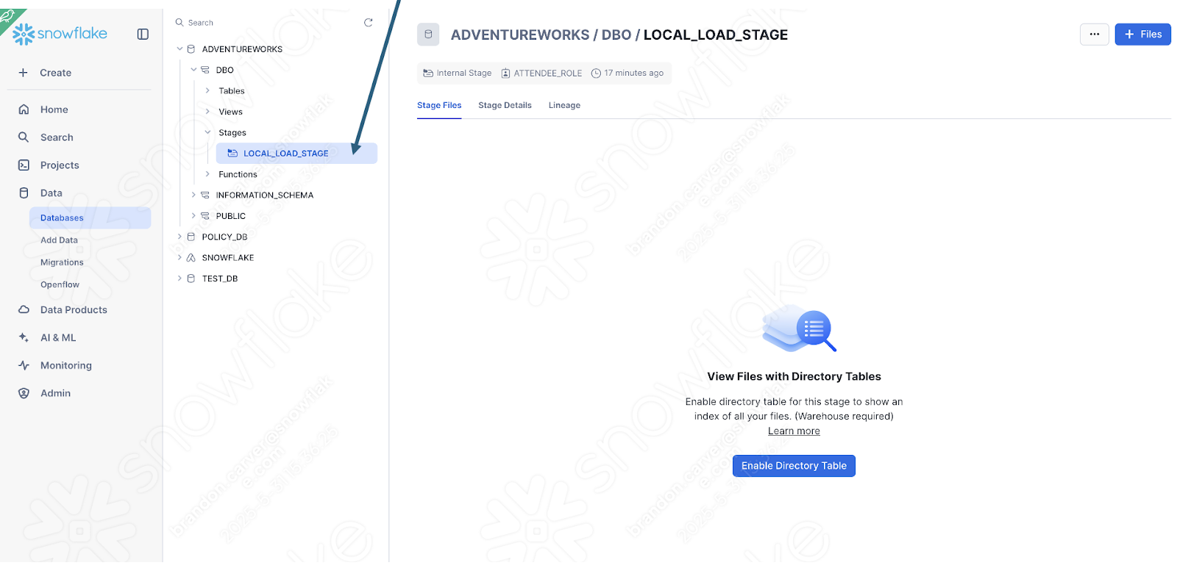Viewport: 1177px width, 582px height.
Task: Switch to the Stage Details tab
Action: point(505,105)
